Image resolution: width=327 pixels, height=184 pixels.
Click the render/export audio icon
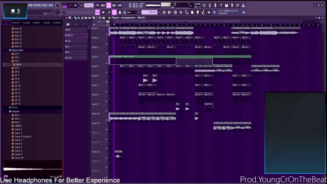point(232,5)
